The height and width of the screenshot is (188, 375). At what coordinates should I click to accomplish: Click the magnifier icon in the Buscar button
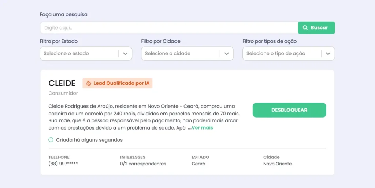[x=305, y=28]
